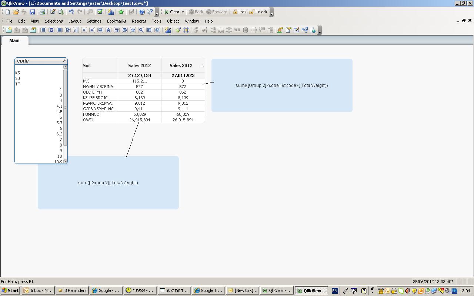The height and width of the screenshot is (296, 474).
Task: Open search in the code list box
Action: 64,61
